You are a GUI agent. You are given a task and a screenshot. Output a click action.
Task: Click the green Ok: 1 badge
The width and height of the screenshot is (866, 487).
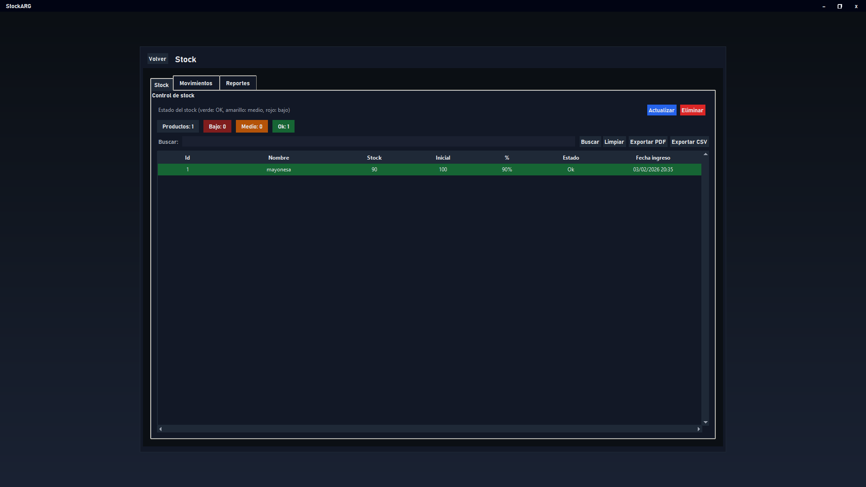tap(283, 127)
